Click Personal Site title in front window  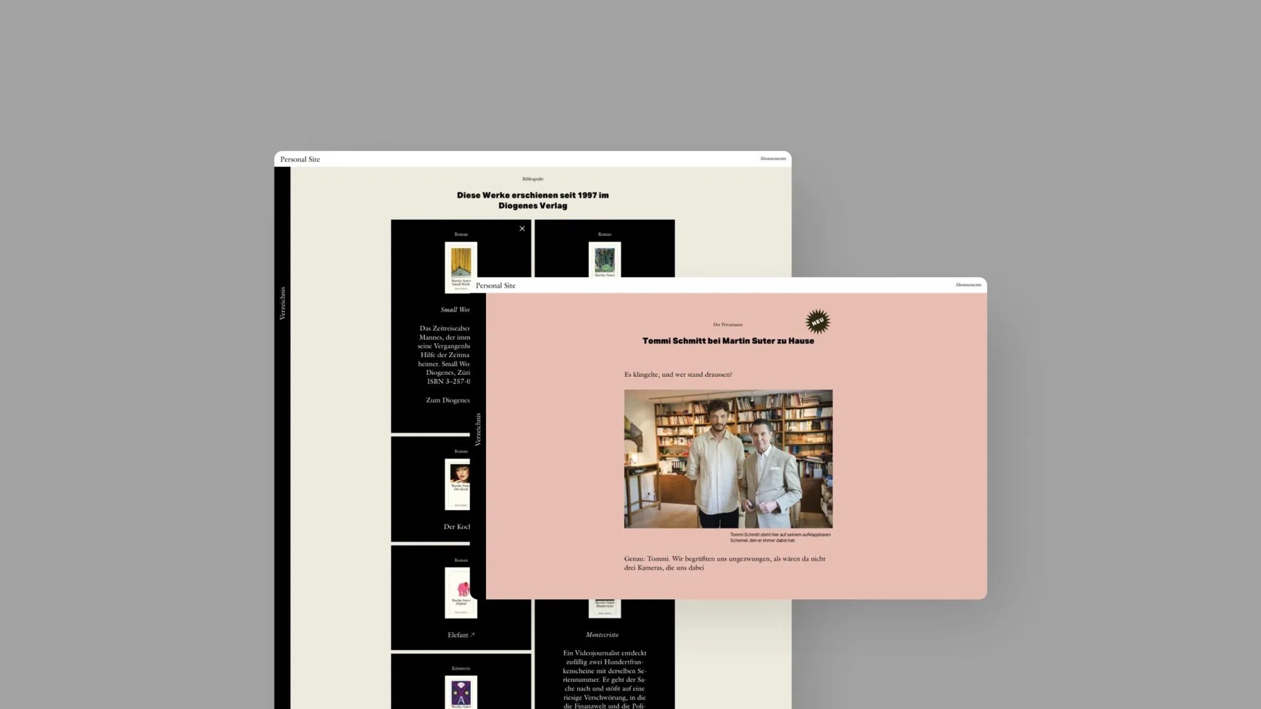[496, 286]
